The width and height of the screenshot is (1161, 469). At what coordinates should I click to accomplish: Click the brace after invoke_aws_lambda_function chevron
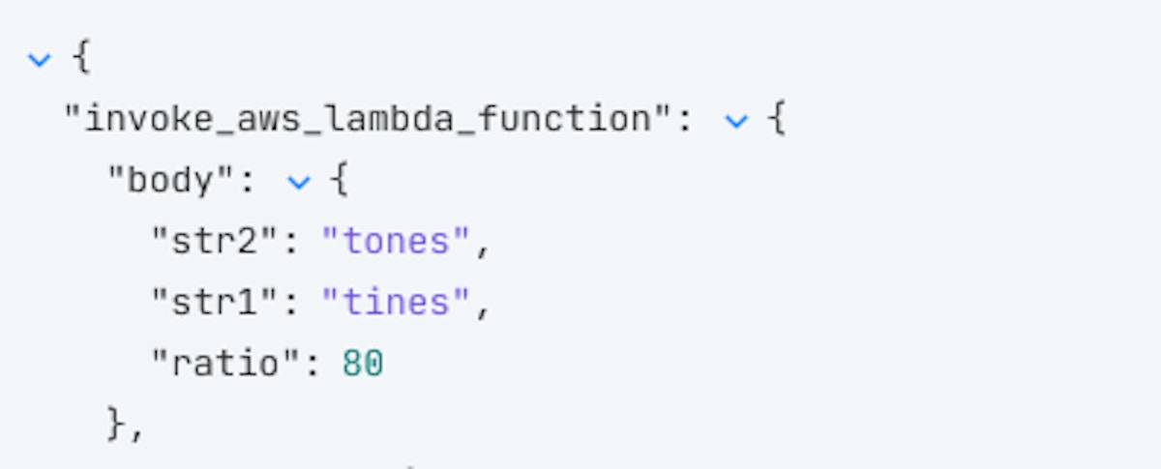coord(775,121)
